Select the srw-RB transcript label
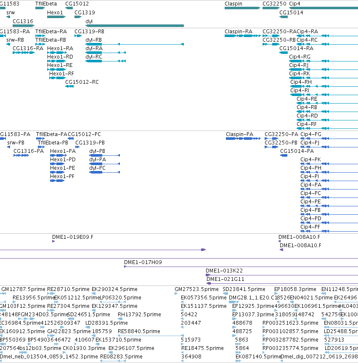This screenshot has width=358, height=363. (15, 40)
